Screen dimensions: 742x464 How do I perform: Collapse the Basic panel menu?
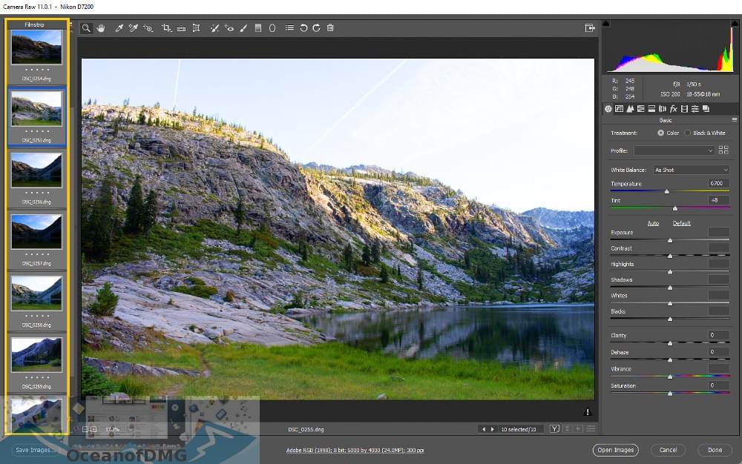(x=733, y=119)
